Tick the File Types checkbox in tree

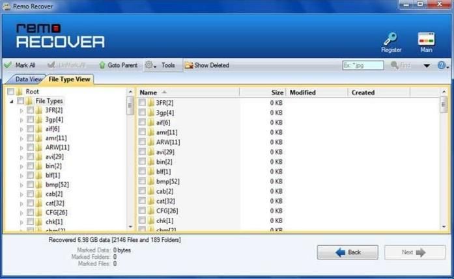pyautogui.click(x=20, y=101)
